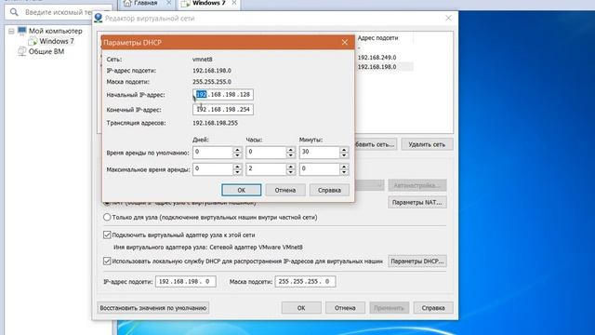Decrease default lease hours with down arrow
The image size is (595, 335).
(x=291, y=155)
